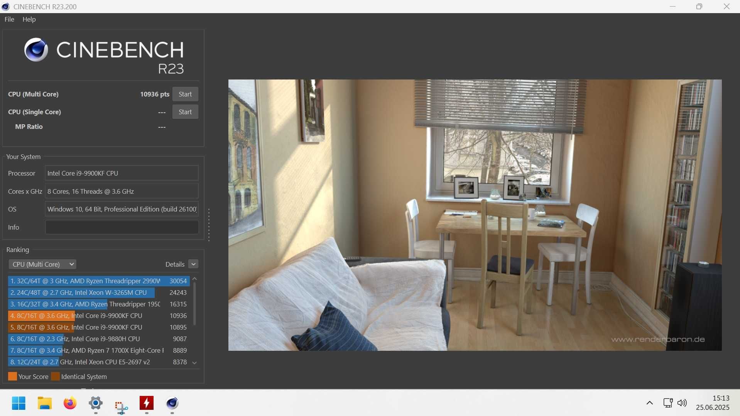Open the Help menu
Viewport: 740px width, 416px height.
coord(29,19)
